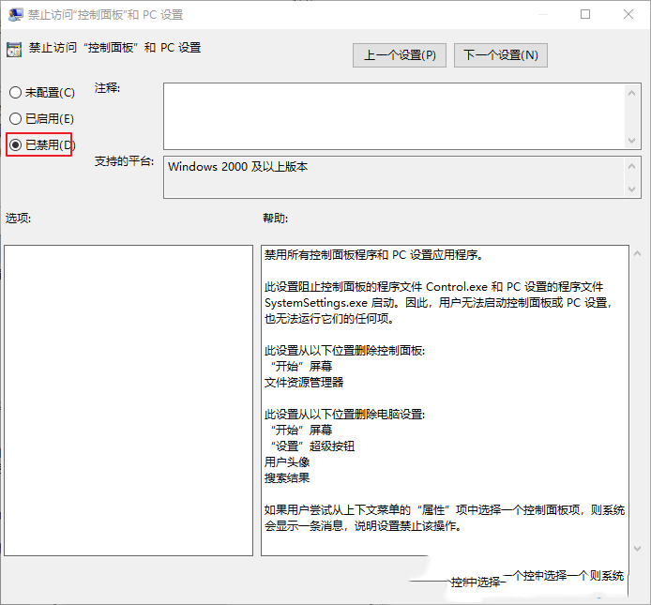651x605 pixels.
Task: Click inside the 注释 comment text box
Action: click(x=394, y=116)
